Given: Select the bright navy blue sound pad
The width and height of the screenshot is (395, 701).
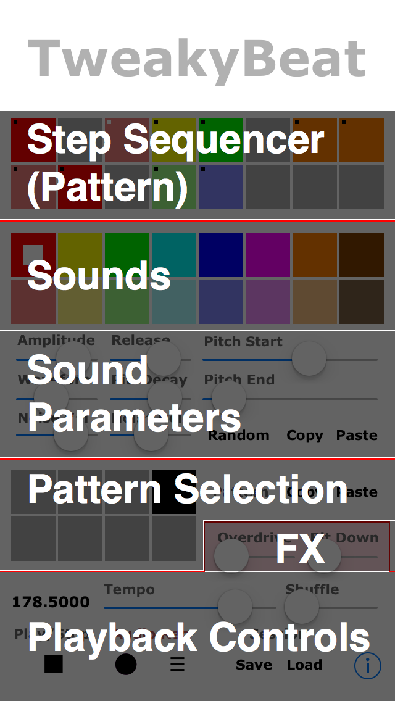Looking at the screenshot, I should 221,255.
